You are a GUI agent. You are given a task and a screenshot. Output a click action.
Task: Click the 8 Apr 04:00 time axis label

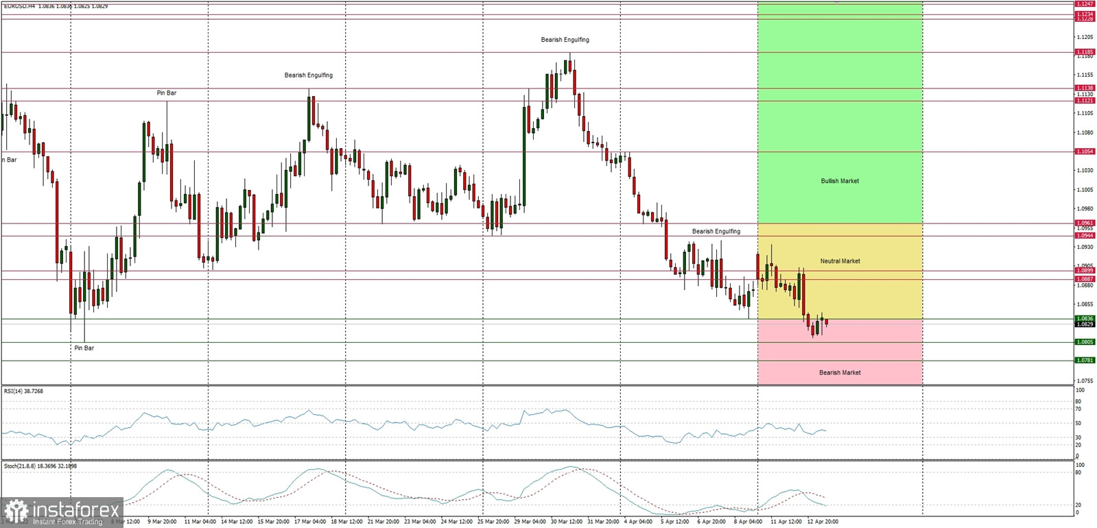click(748, 522)
